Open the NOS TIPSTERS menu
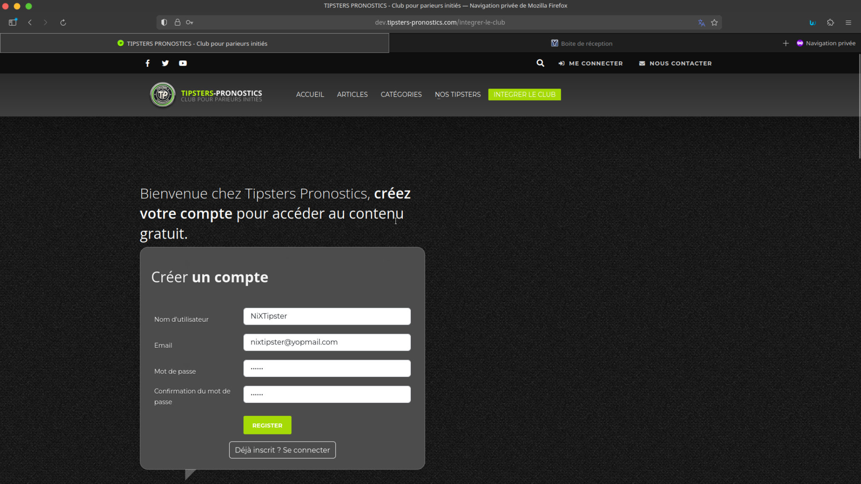Viewport: 861px width, 484px height. [457, 95]
